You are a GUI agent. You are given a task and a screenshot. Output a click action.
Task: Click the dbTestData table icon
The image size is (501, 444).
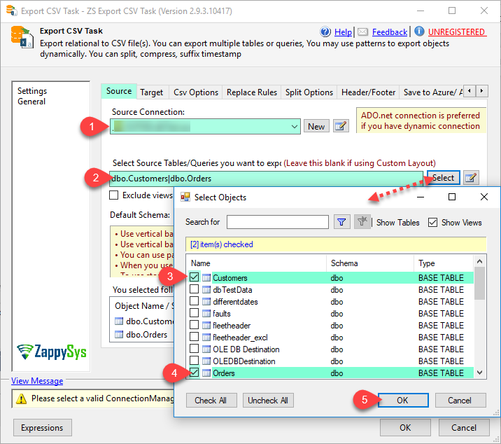[206, 290]
